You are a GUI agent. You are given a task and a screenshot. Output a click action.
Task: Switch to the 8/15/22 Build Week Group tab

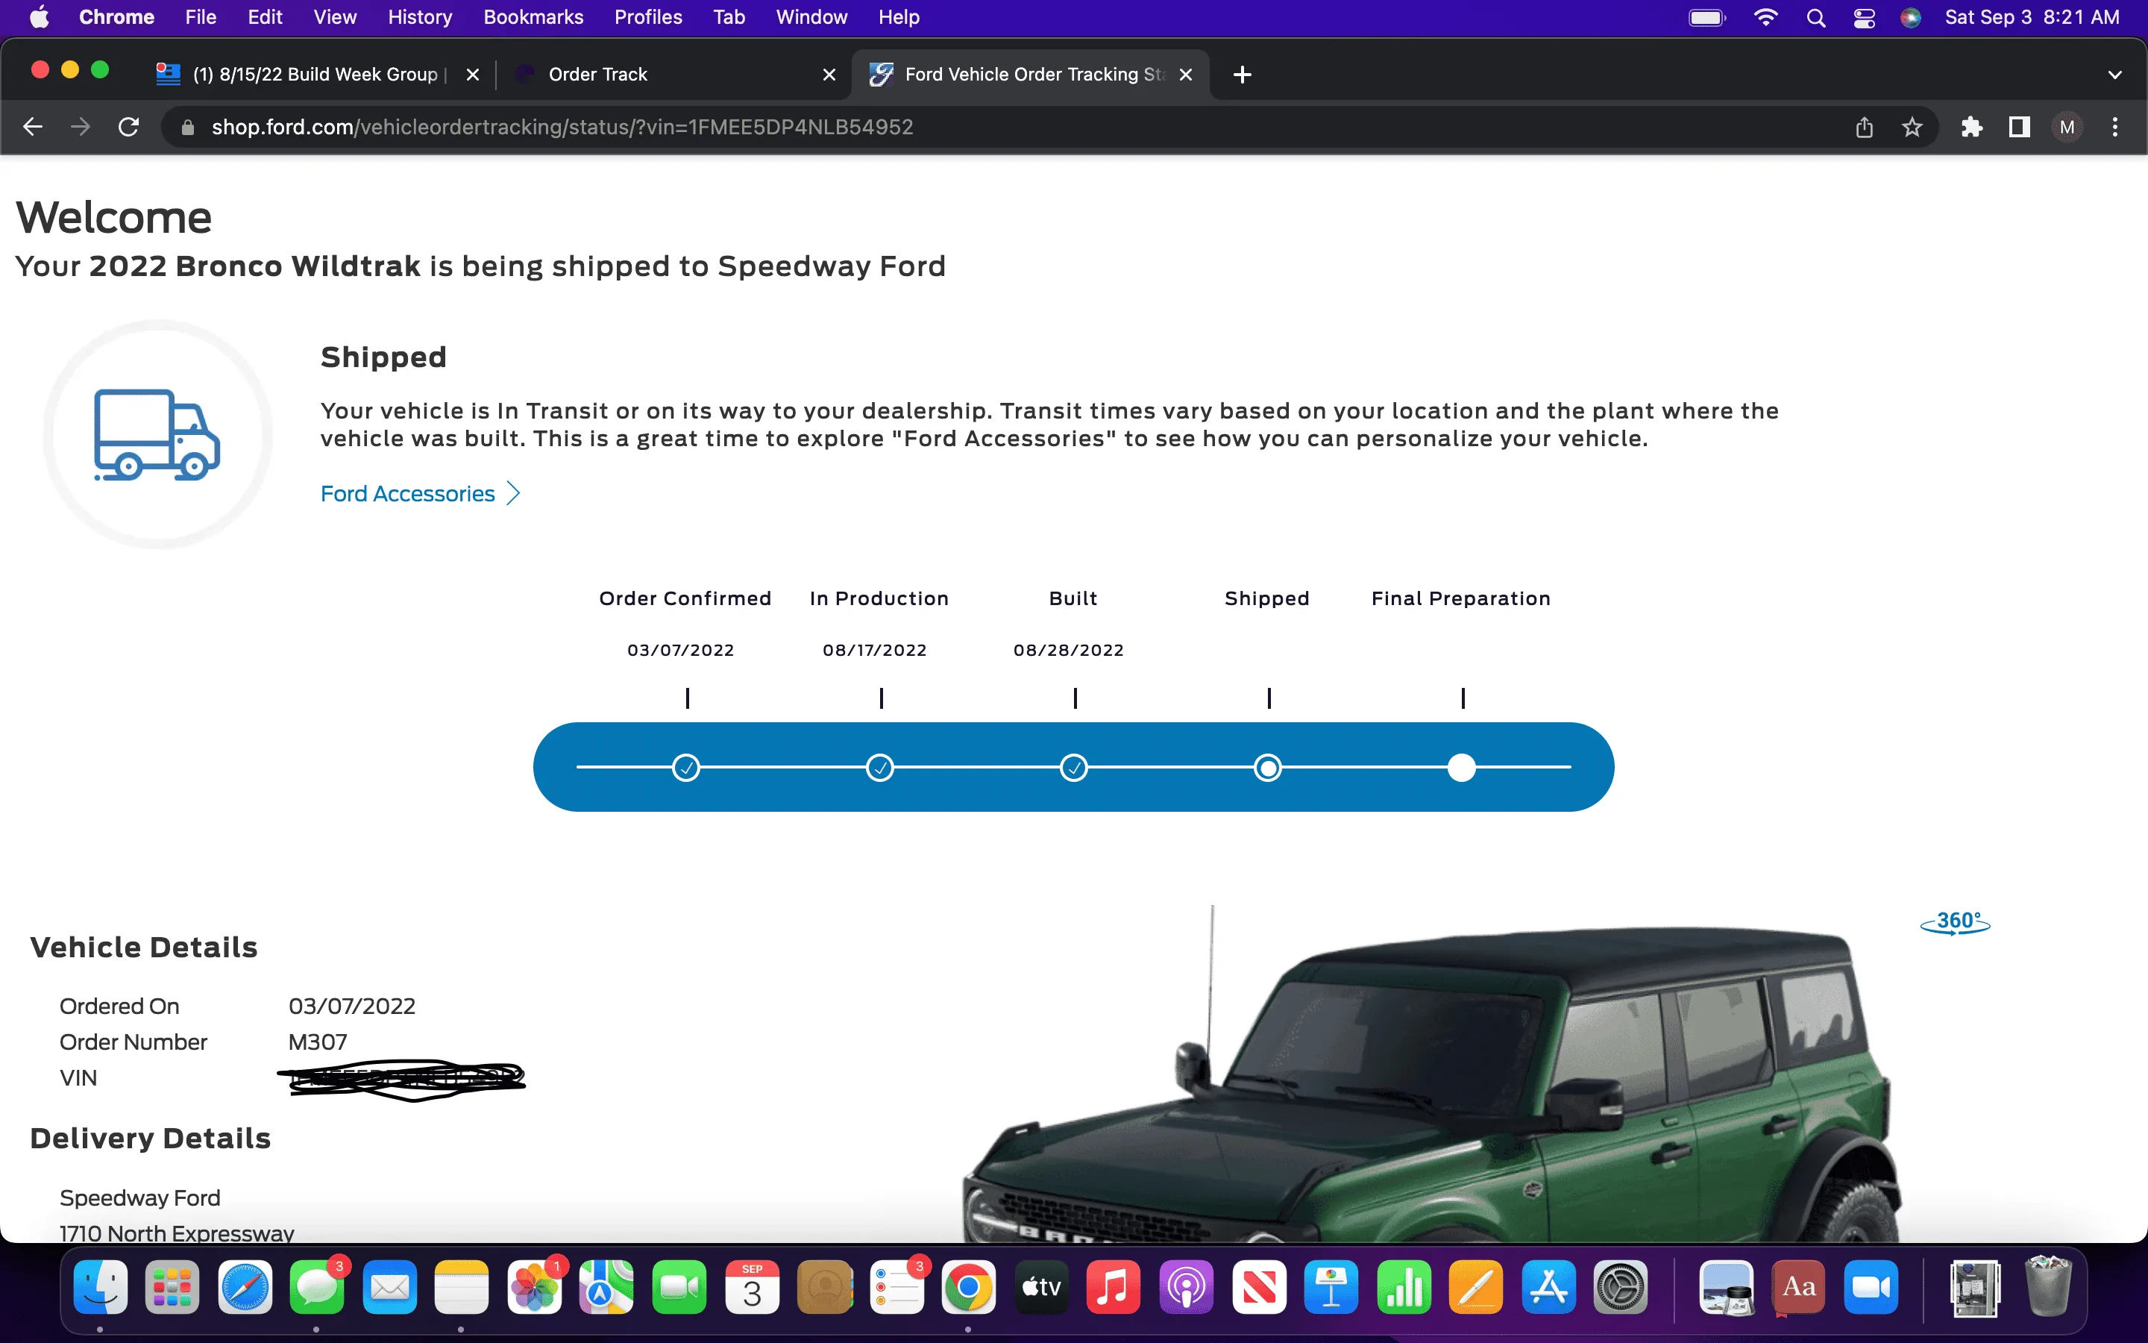[x=318, y=75]
